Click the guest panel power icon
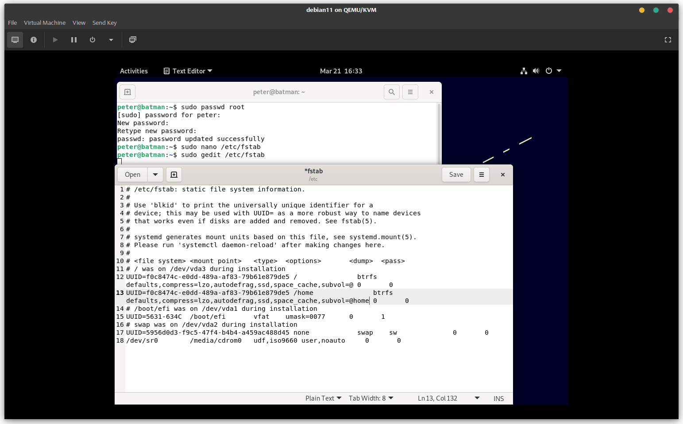This screenshot has height=424, width=683. (x=549, y=71)
